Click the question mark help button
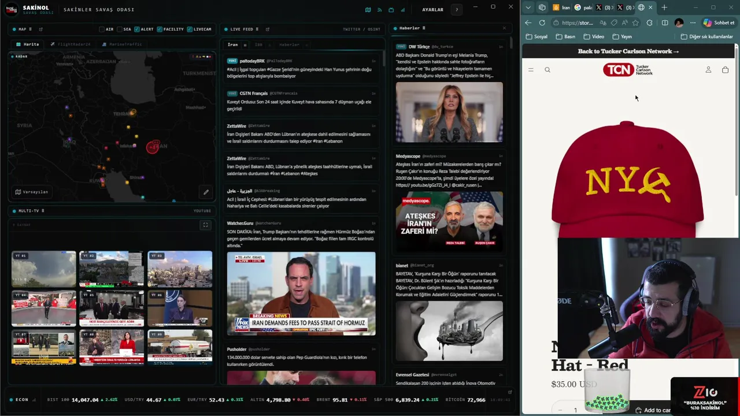The height and width of the screenshot is (416, 740). tap(457, 10)
